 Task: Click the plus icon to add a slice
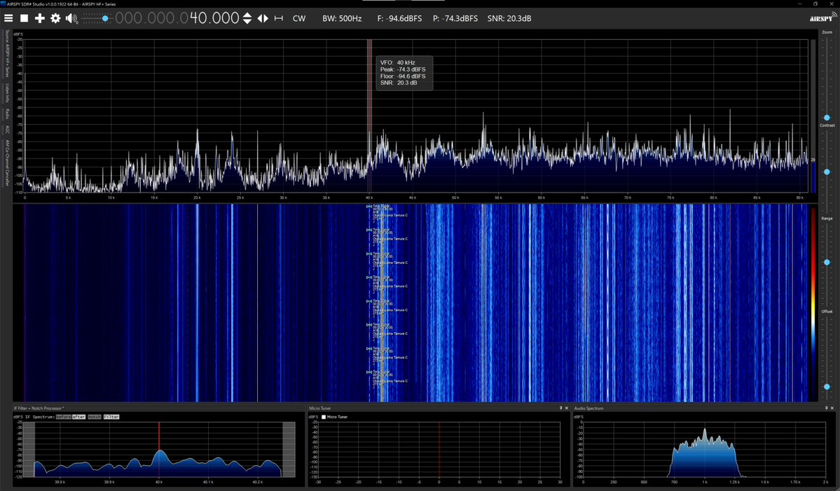pos(40,18)
